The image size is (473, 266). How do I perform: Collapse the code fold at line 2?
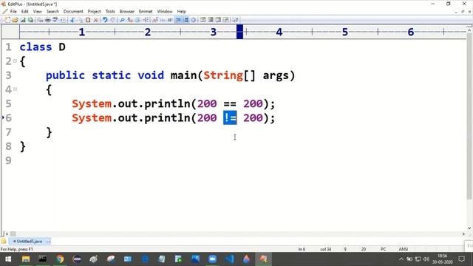[15, 61]
